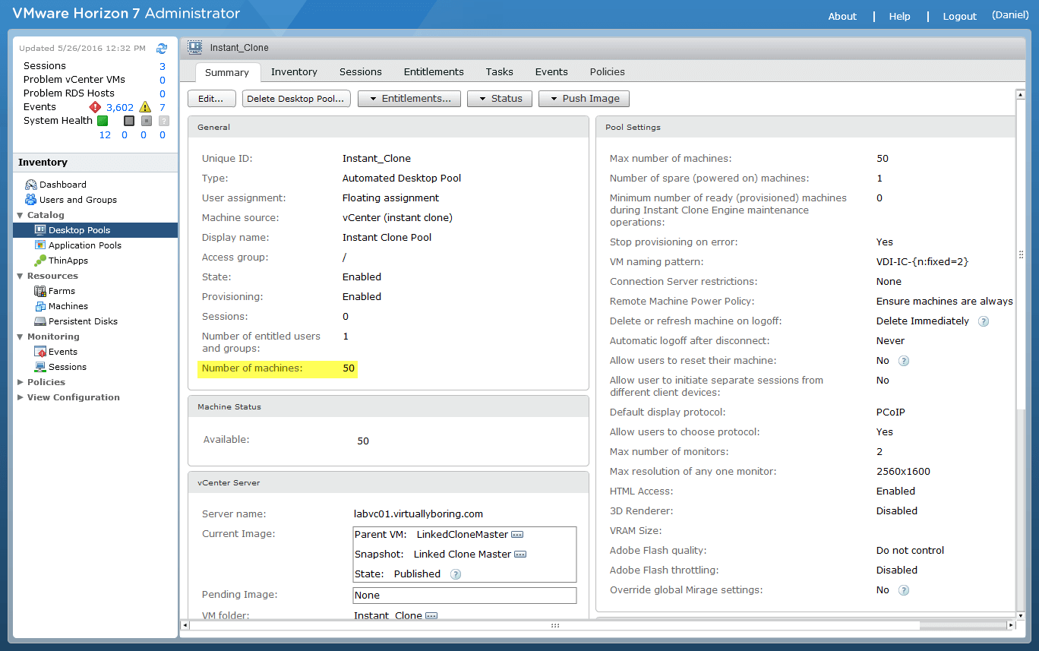Viewport: 1039px width, 651px height.
Task: Click the VDI-IC-{n:fixed=2} naming pattern
Action: click(922, 262)
